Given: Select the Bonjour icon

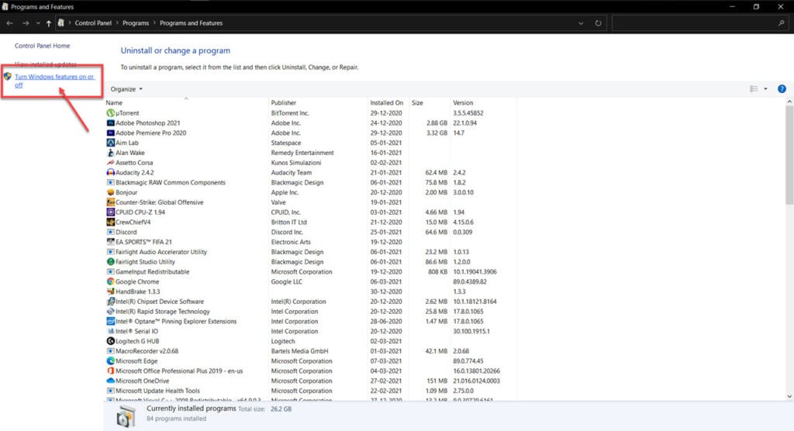Looking at the screenshot, I should tap(110, 192).
